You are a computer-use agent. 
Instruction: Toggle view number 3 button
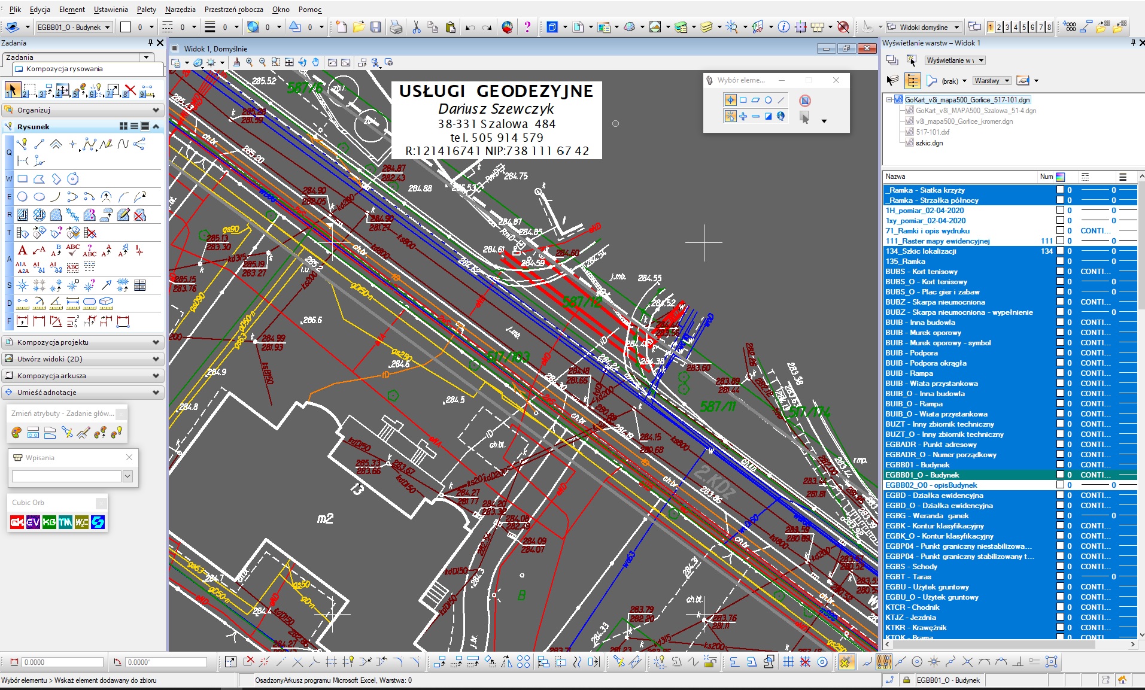1007,27
